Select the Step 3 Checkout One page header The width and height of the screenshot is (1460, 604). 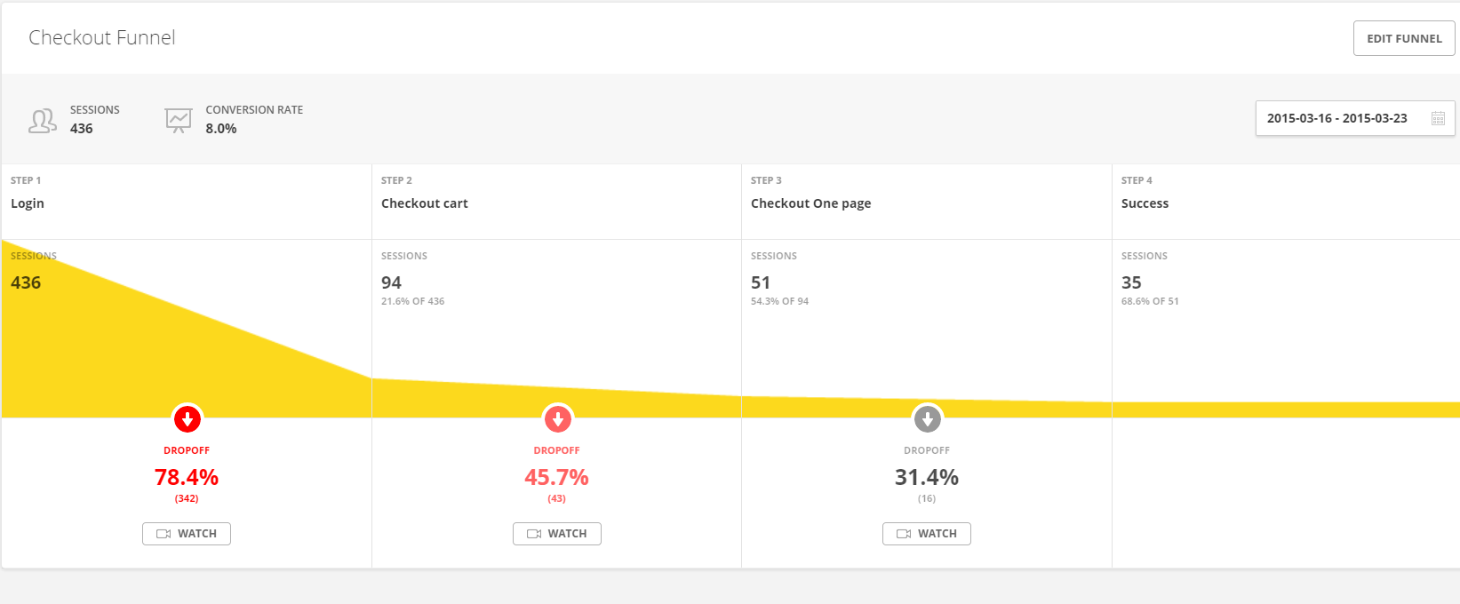pos(810,203)
